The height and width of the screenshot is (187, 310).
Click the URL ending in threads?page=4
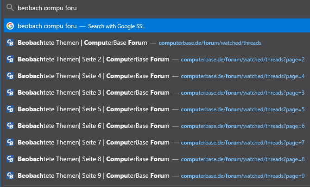pos(243,76)
